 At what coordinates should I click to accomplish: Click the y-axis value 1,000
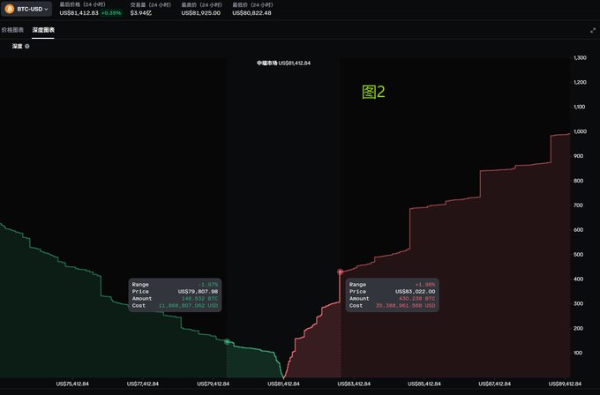click(580, 131)
